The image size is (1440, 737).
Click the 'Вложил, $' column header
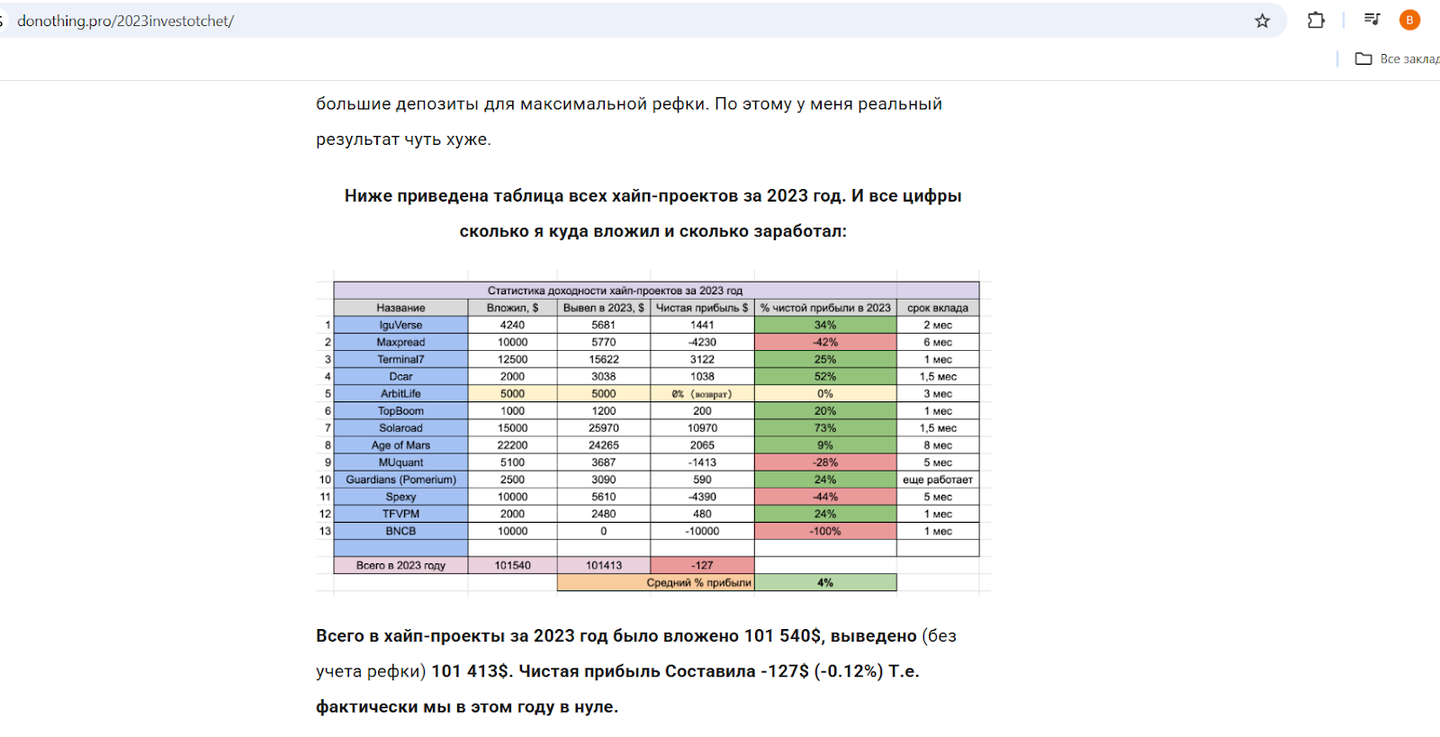pyautogui.click(x=513, y=308)
